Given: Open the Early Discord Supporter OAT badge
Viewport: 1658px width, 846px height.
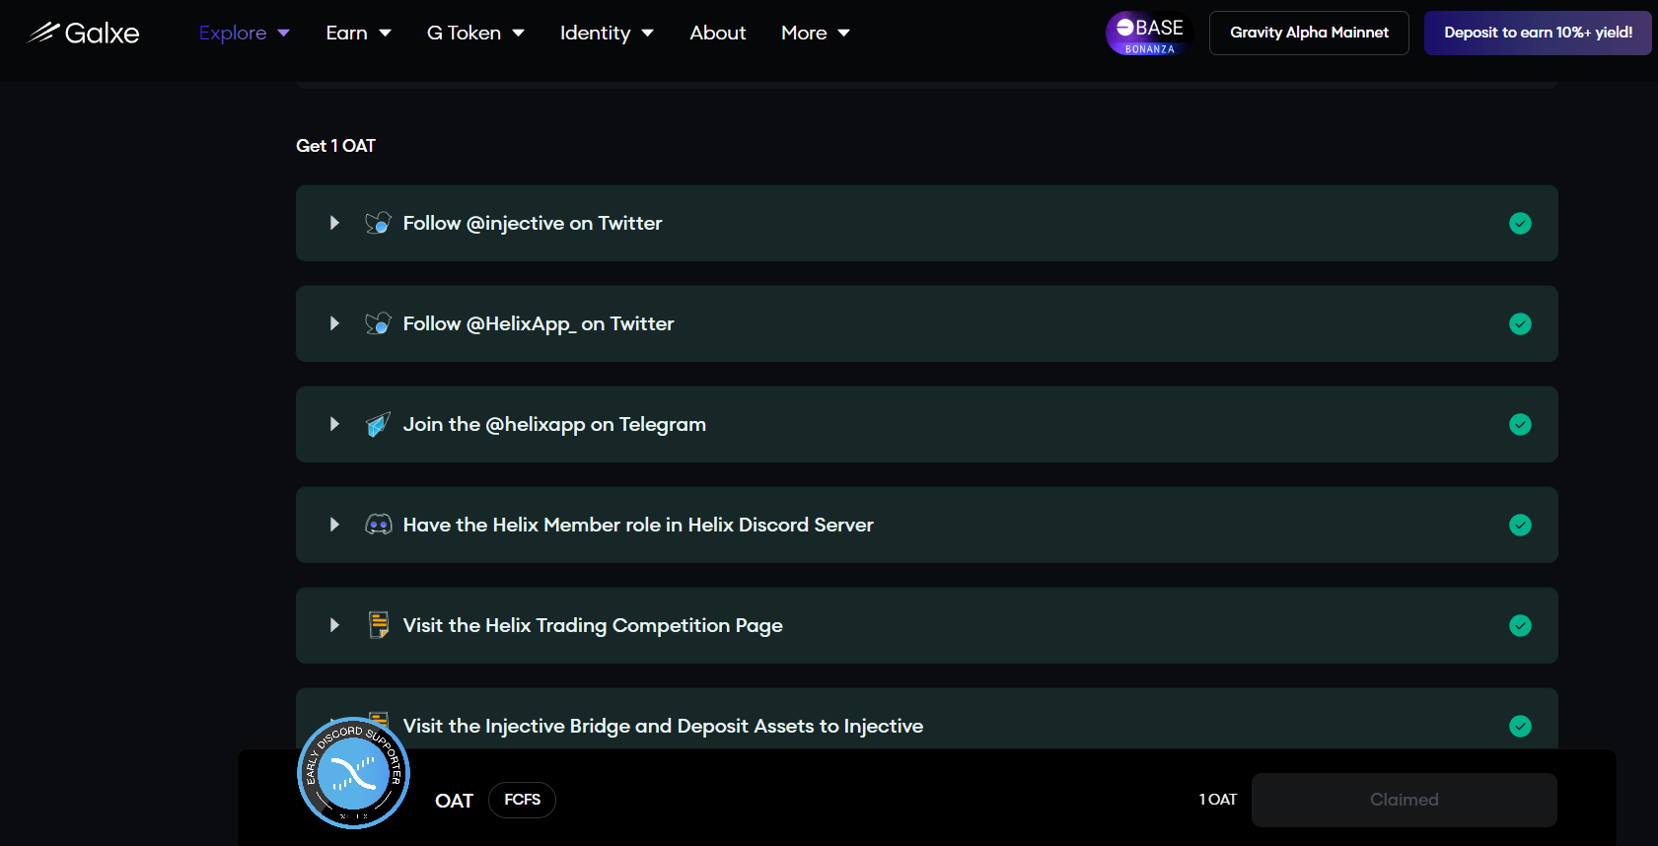Looking at the screenshot, I should pos(353,773).
